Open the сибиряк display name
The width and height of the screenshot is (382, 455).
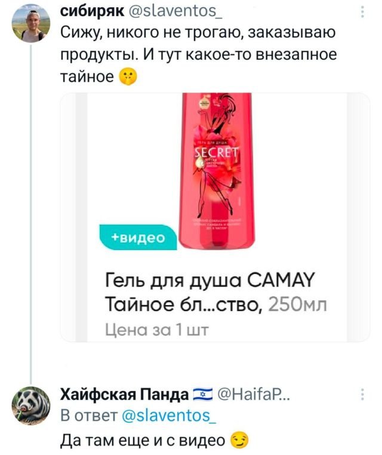(x=93, y=11)
